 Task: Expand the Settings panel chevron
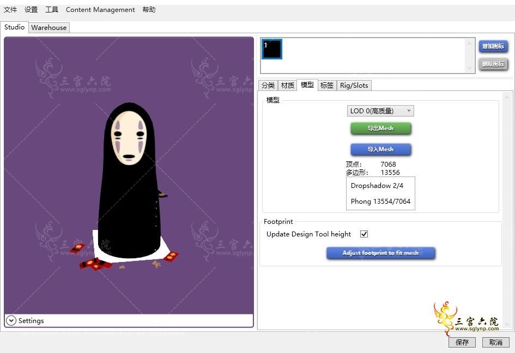[x=11, y=320]
